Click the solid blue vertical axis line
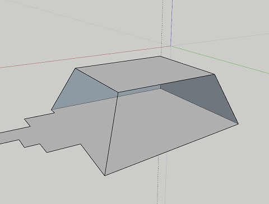The image size is (269, 204). [171, 22]
